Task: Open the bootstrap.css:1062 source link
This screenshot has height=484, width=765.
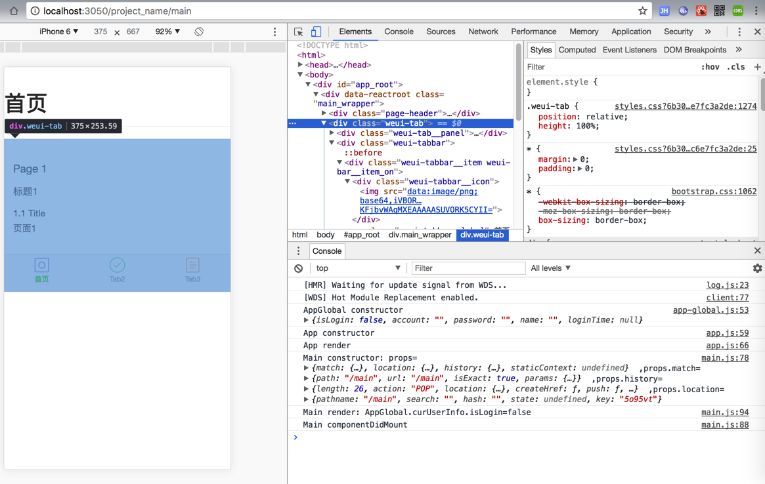Action: (714, 192)
